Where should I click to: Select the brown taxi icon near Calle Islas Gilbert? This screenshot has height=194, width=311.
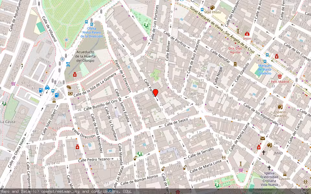[x=54, y=101]
